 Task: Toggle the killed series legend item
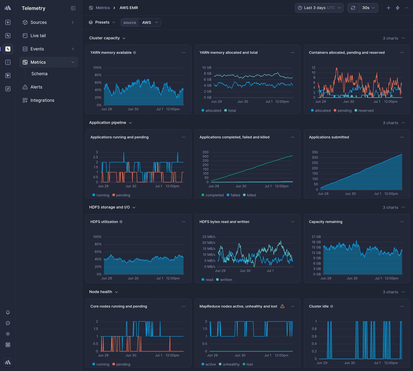point(249,195)
